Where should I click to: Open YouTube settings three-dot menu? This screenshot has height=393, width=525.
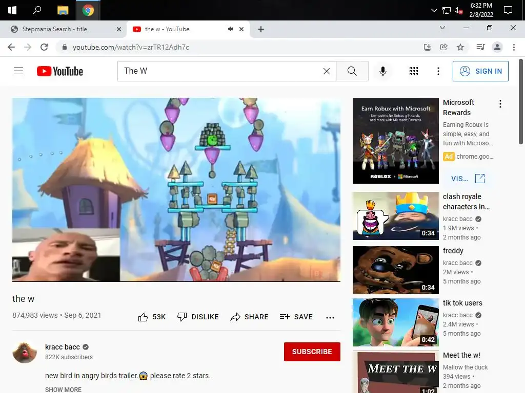pyautogui.click(x=438, y=71)
